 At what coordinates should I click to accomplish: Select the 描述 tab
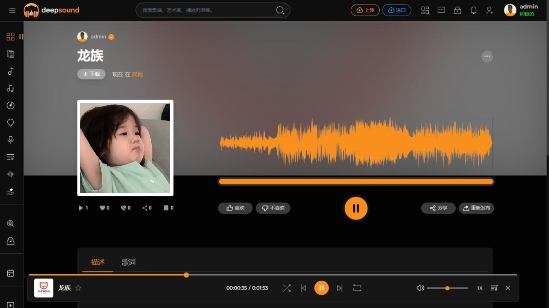tap(98, 262)
